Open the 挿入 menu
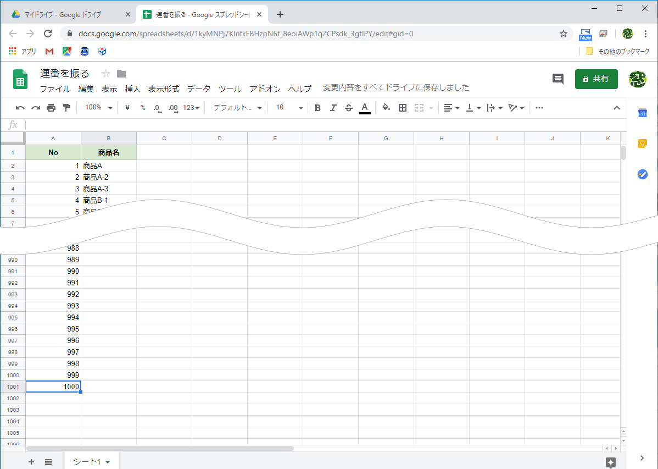The image size is (658, 469). pos(132,89)
